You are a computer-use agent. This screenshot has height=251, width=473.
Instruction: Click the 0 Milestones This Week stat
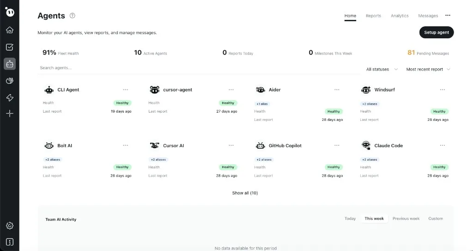pos(330,53)
